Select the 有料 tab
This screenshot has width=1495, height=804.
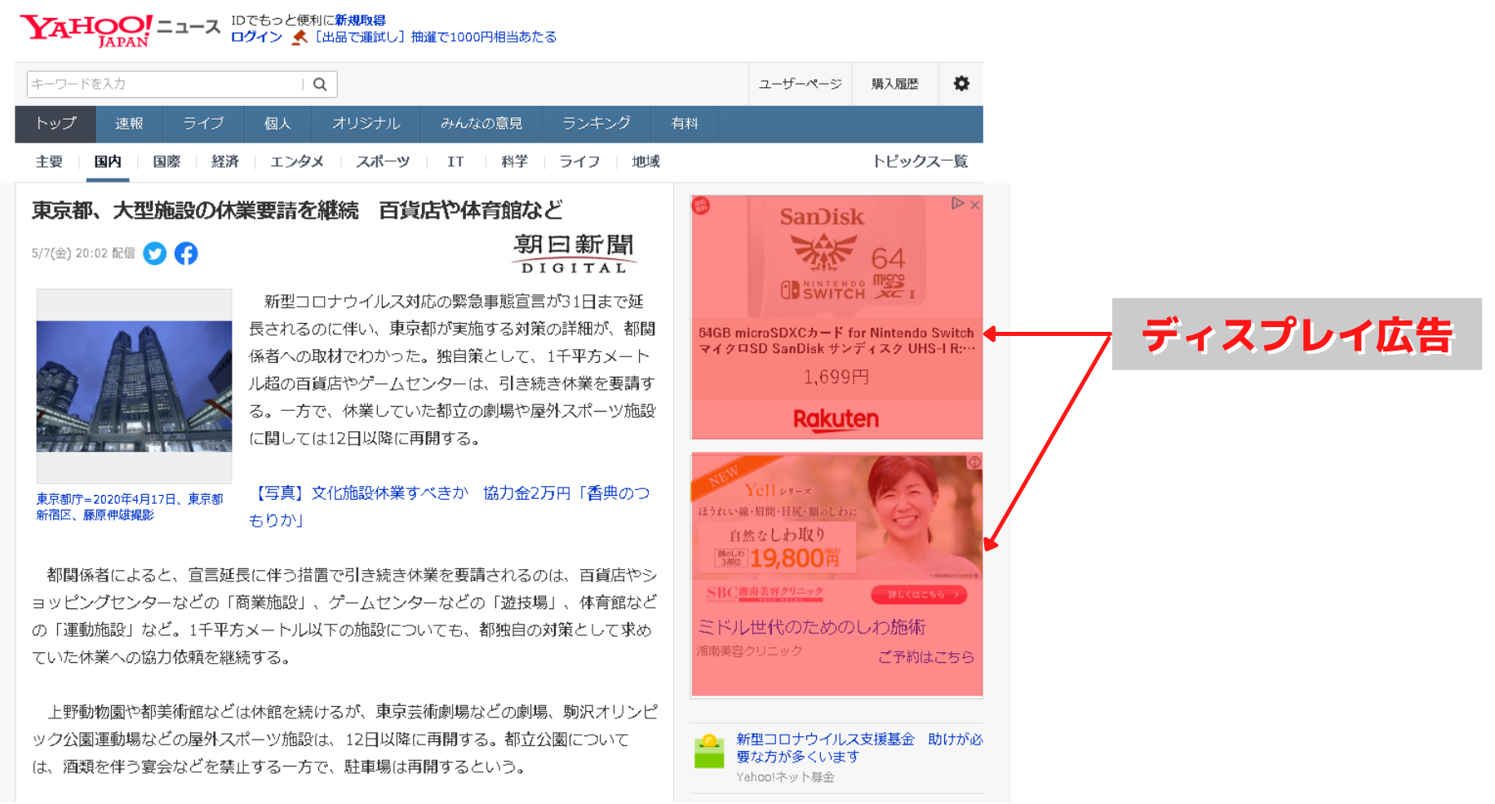pyautogui.click(x=685, y=124)
